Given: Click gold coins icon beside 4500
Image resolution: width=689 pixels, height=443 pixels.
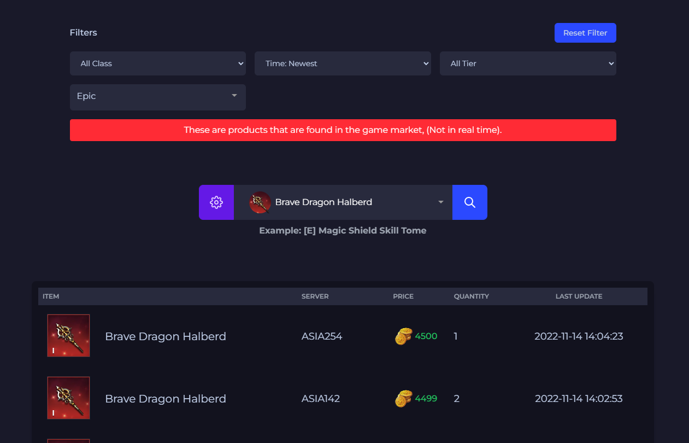Looking at the screenshot, I should point(403,336).
